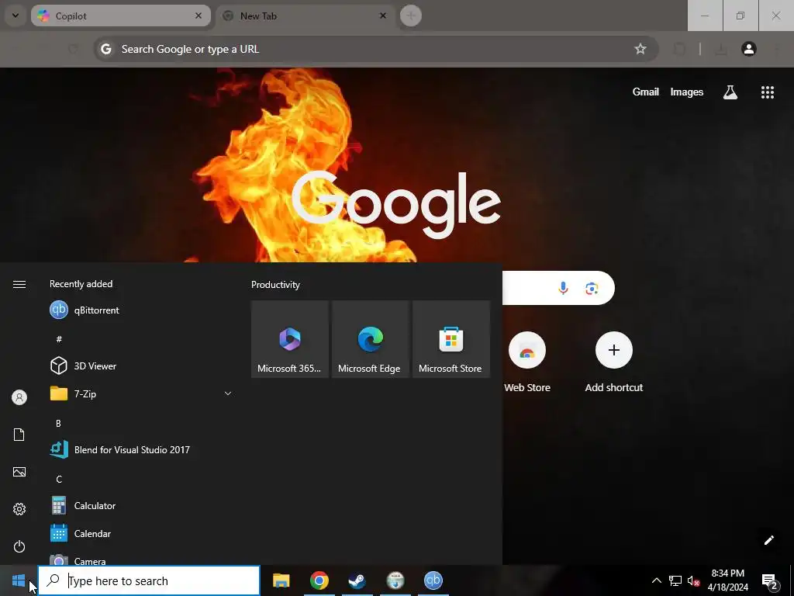Click the Windows Start button
The width and height of the screenshot is (794, 596).
[x=19, y=580]
